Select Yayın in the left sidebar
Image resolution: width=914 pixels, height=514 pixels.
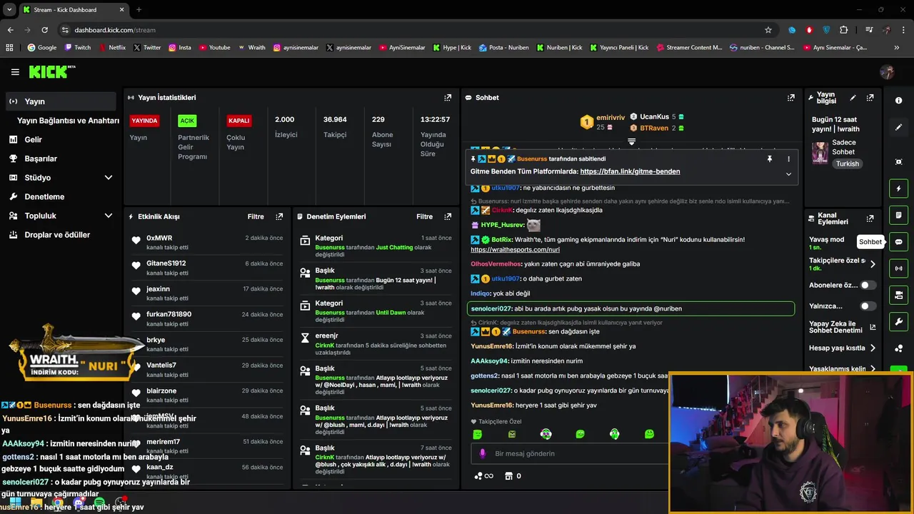point(61,101)
